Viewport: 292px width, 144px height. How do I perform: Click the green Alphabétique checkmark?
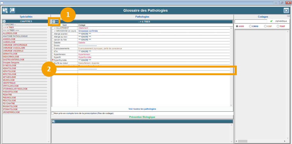coord(272,21)
